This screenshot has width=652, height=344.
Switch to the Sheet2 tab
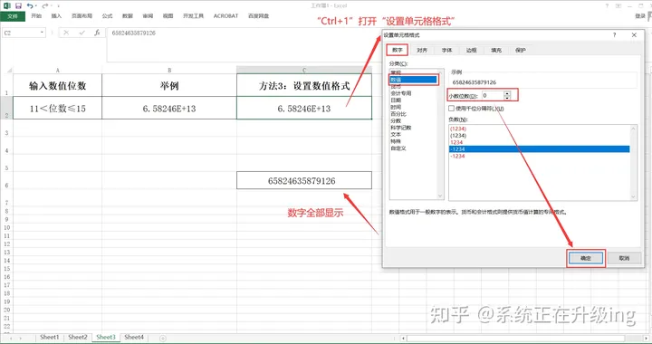click(x=78, y=338)
